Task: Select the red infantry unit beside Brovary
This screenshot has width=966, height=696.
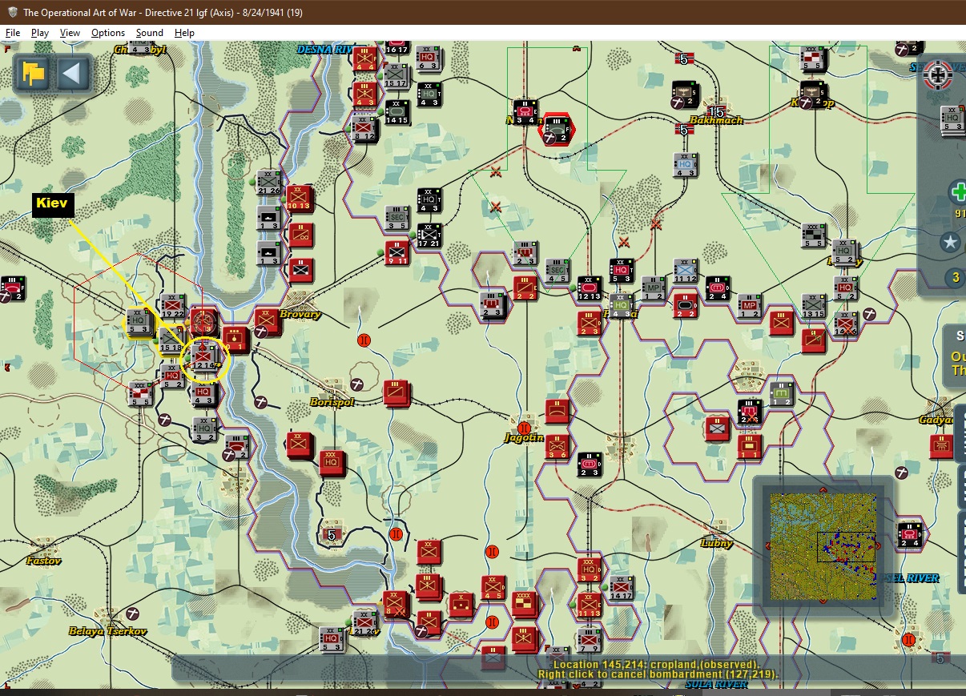Action: (267, 321)
